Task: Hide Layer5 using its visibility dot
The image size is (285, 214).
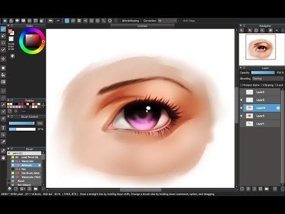Action: 241,100
